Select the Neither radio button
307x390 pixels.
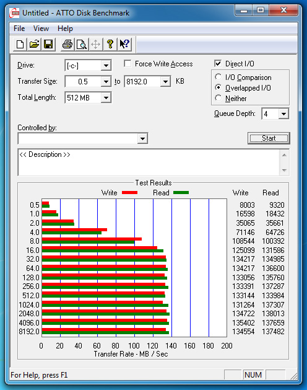218,98
